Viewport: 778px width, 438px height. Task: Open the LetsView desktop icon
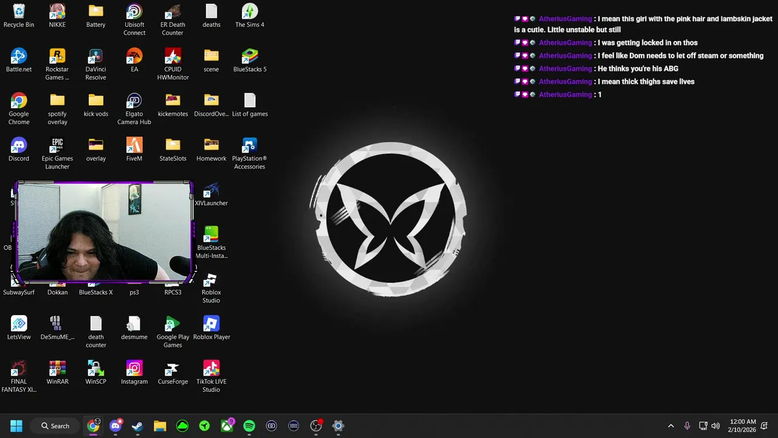(x=19, y=328)
